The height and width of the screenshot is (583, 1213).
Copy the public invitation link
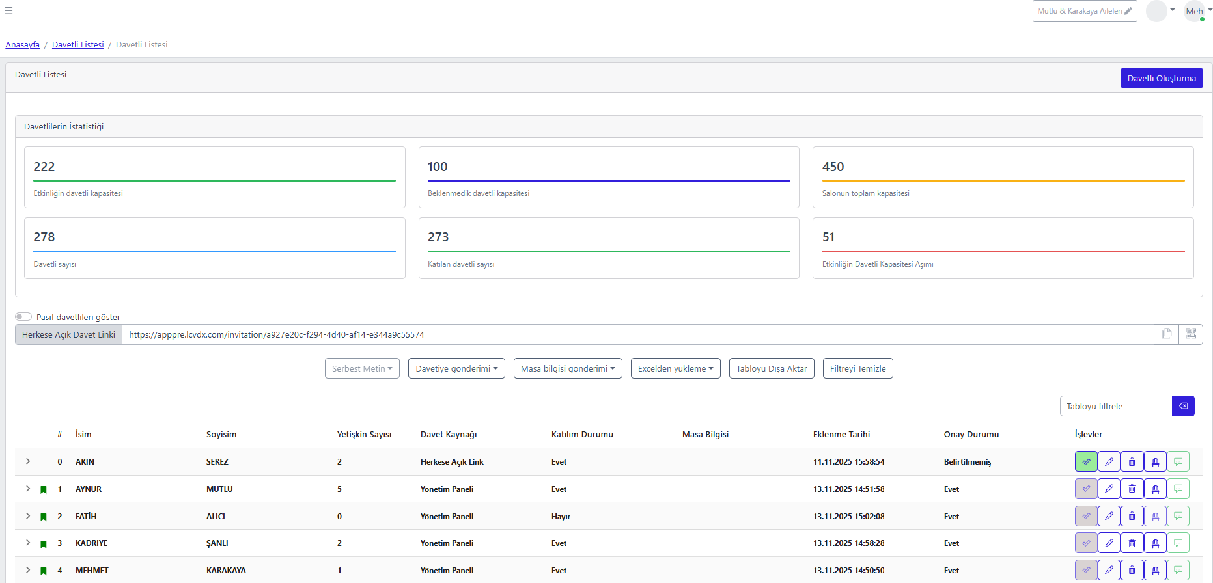click(x=1166, y=334)
